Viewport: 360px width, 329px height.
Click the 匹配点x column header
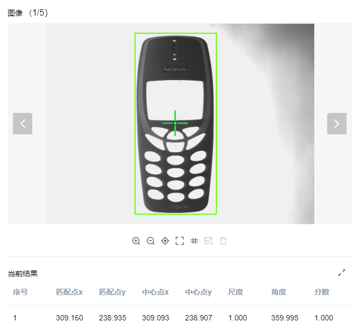click(69, 292)
